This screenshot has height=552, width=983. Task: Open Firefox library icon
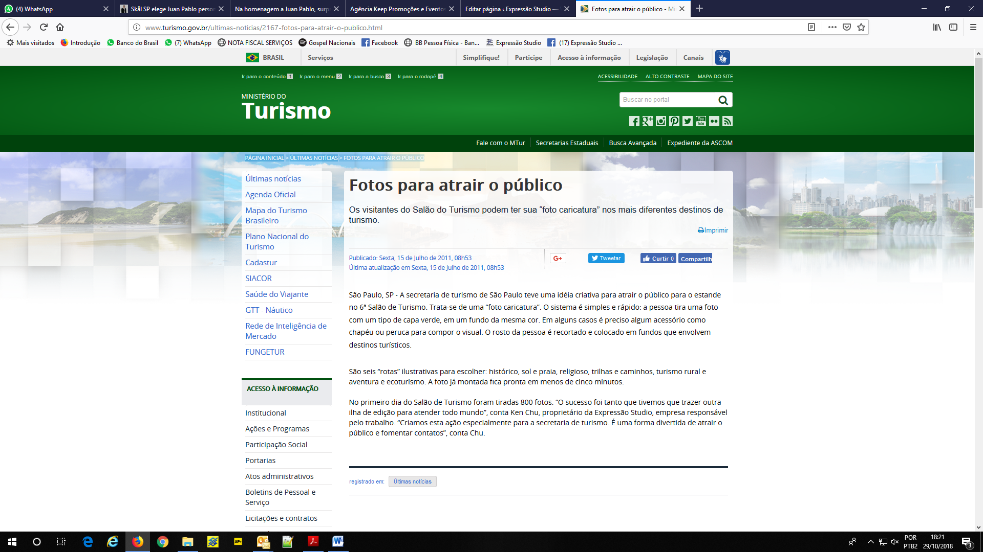tap(937, 27)
